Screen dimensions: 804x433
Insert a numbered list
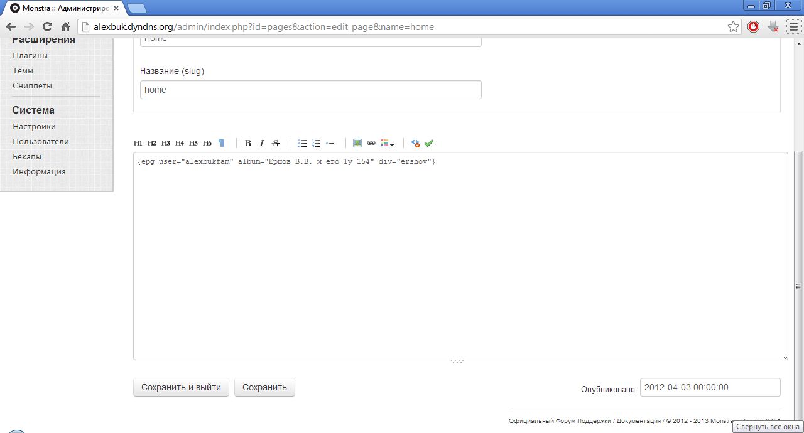(x=317, y=143)
